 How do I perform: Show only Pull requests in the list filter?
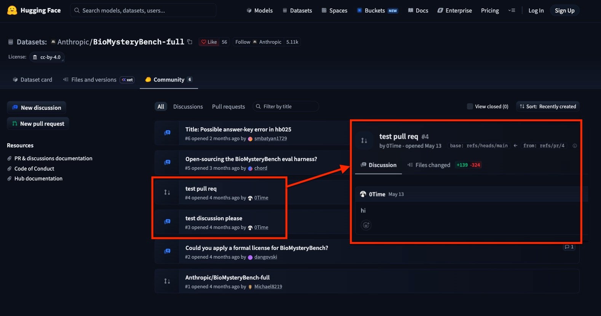click(229, 107)
